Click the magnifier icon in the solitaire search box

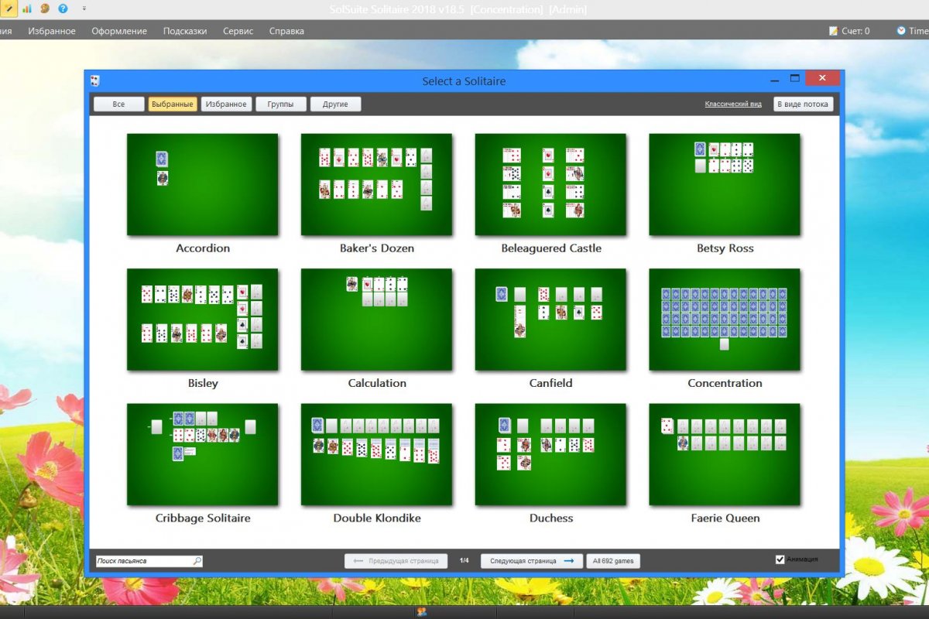197,561
